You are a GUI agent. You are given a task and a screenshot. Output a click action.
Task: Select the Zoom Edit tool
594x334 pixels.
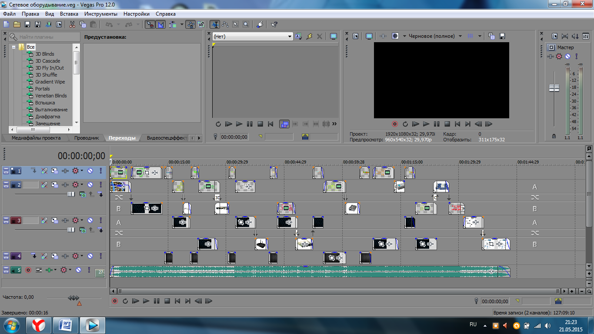click(246, 24)
